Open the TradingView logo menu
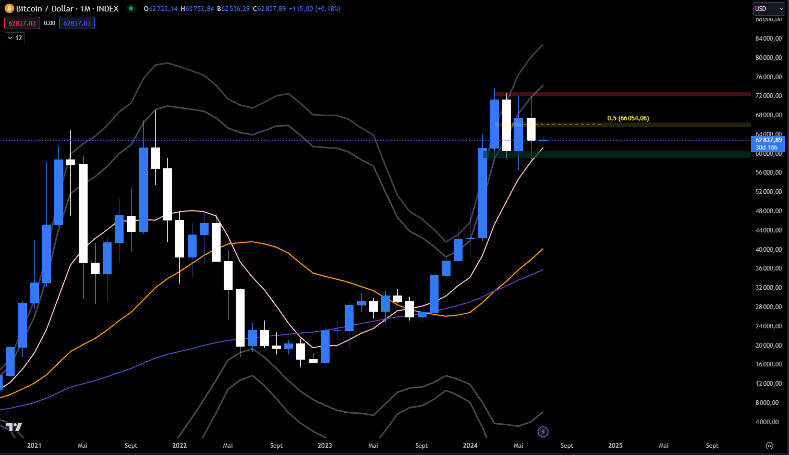The image size is (789, 455). click(15, 428)
